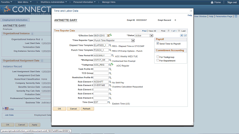The width and height of the screenshot is (239, 134).
Task: Select the Employment Information tab
Action: pyautogui.click(x=15, y=20)
